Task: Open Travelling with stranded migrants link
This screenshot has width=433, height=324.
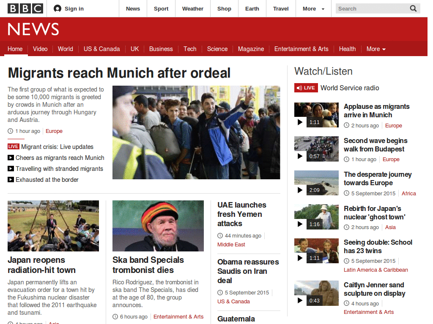Action: point(59,169)
